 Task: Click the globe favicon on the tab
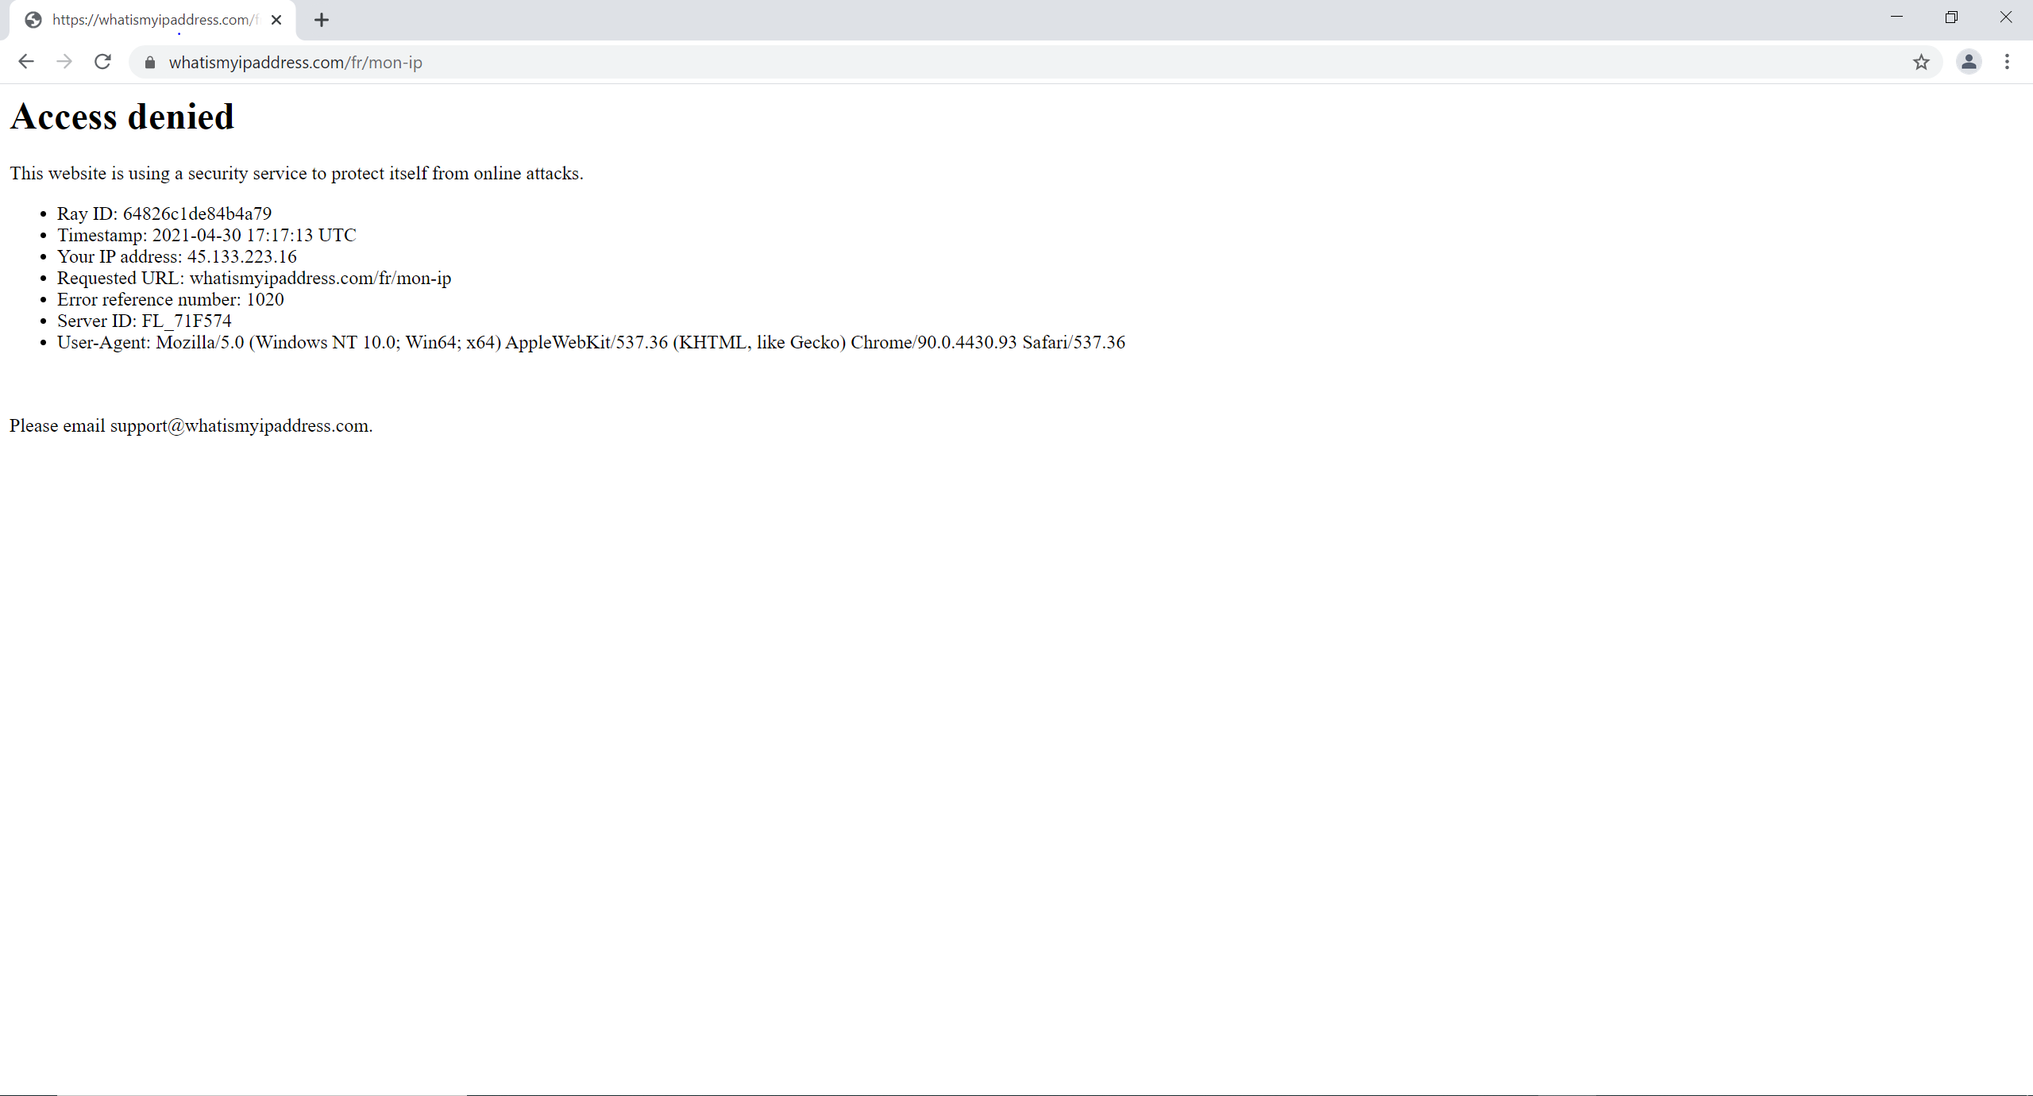[x=33, y=20]
